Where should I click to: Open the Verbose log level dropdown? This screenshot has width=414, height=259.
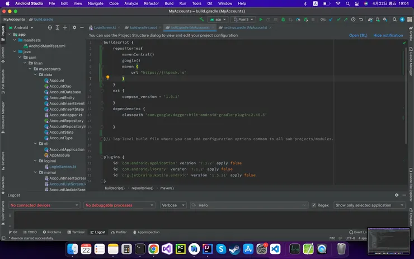(x=173, y=205)
